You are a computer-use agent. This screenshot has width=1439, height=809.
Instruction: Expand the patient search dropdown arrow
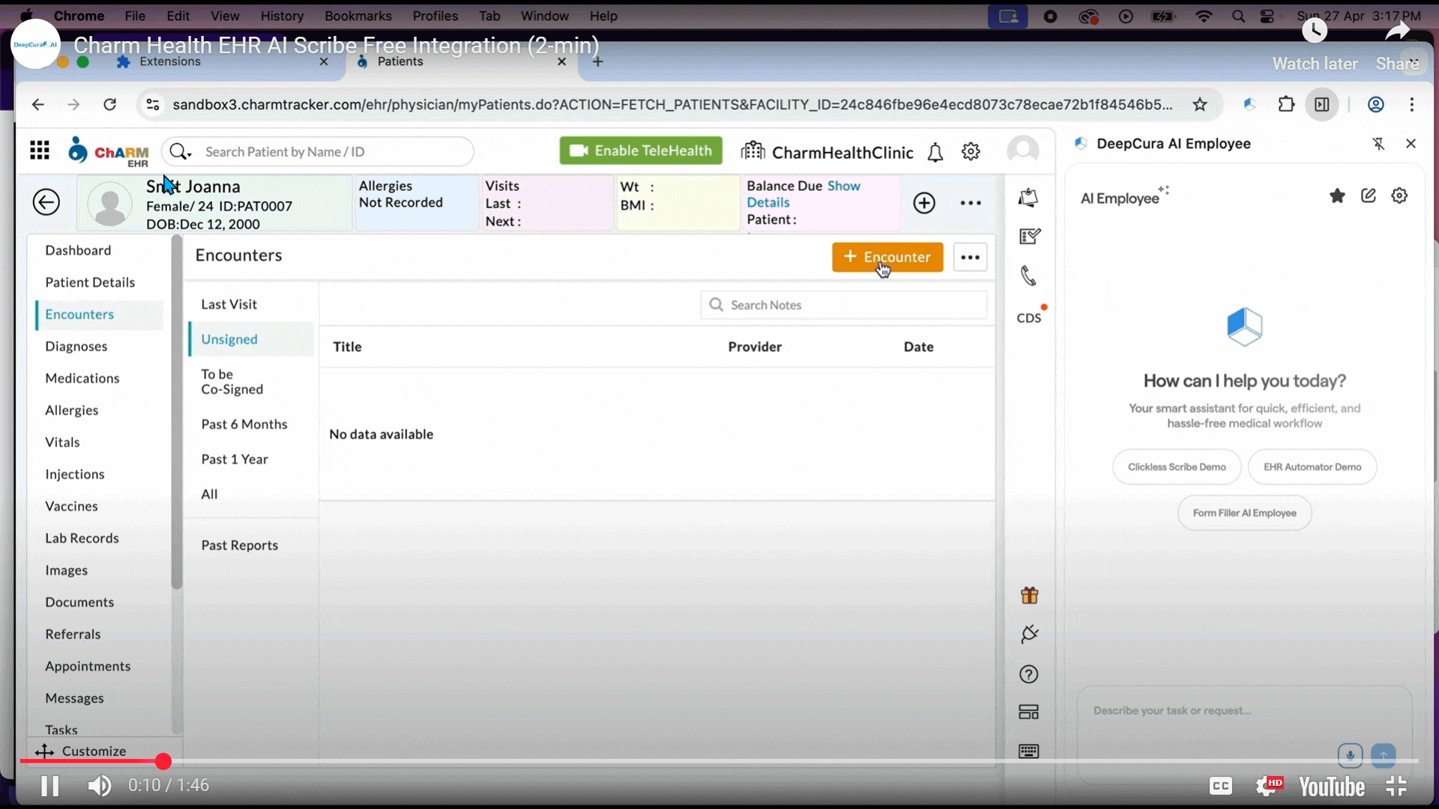[190, 154]
